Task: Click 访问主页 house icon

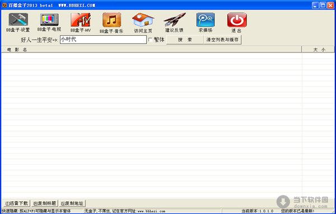Action: coord(143,20)
